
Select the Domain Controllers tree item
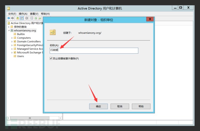pyautogui.click(x=29, y=41)
